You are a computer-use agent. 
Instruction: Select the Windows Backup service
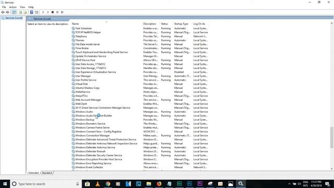85,120
